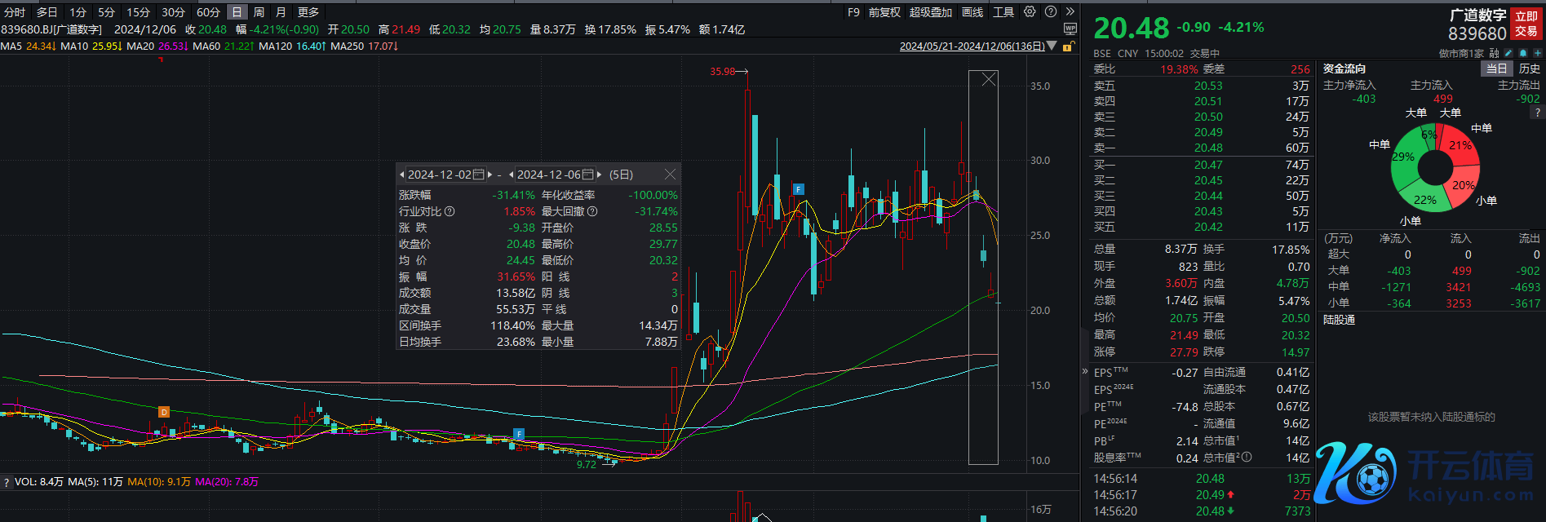Add stock using the plus icon
Screen dimensions: 1546x522
click(x=1537, y=53)
